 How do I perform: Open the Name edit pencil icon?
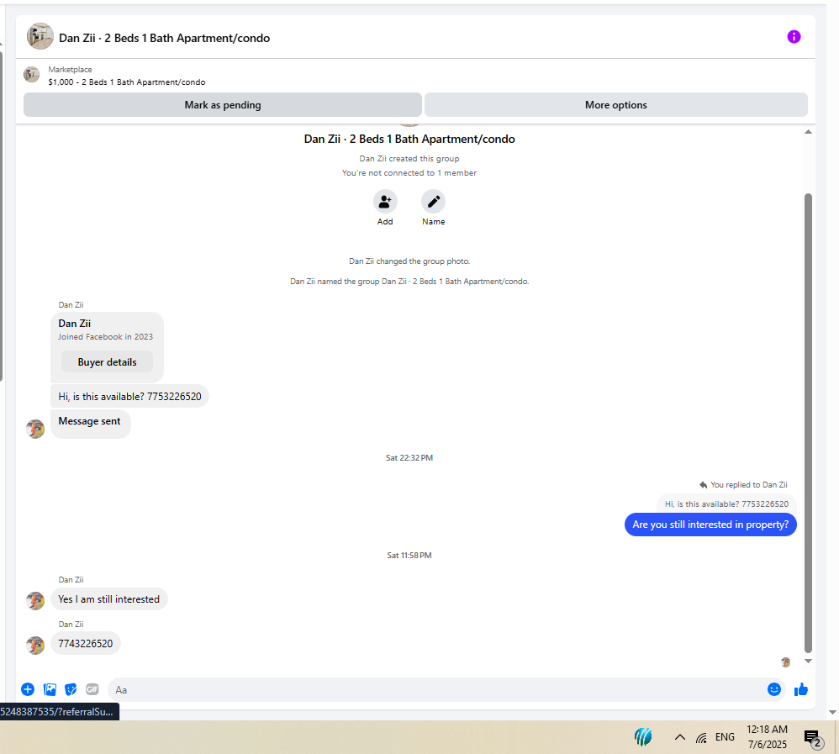(434, 202)
